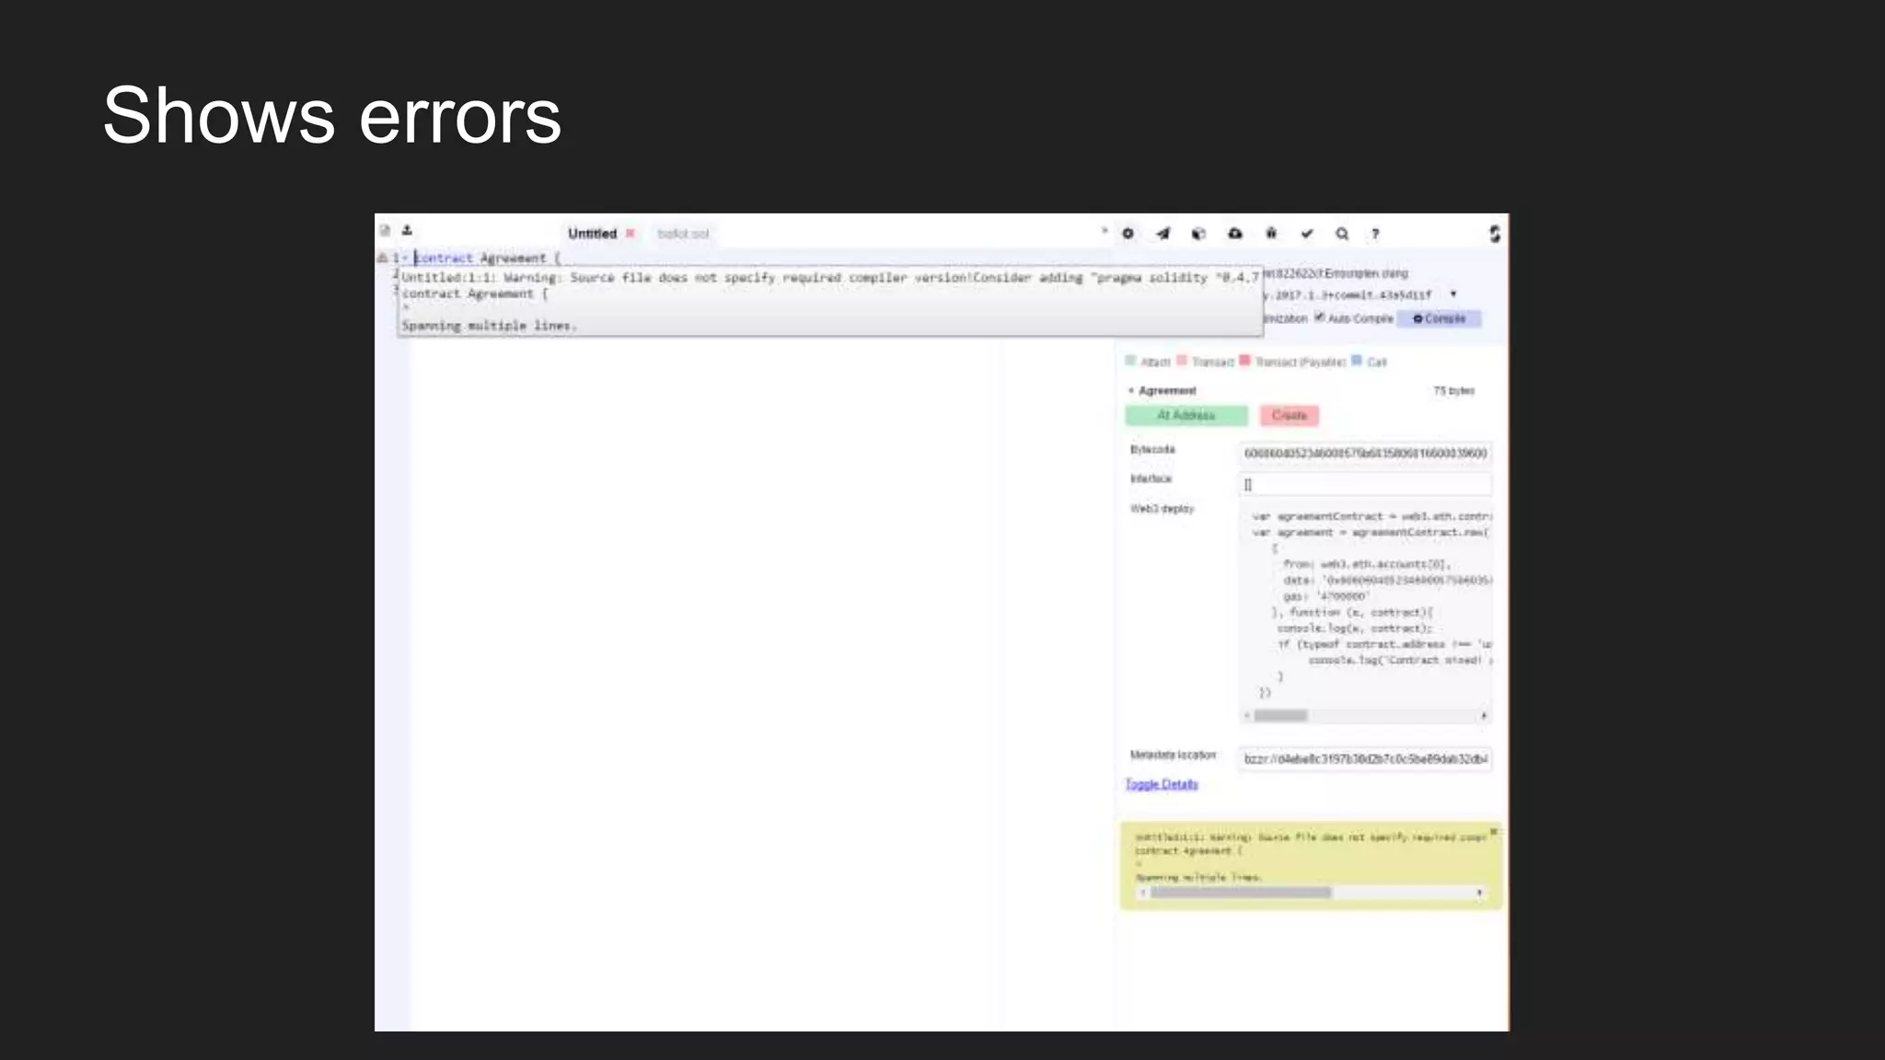Close the Untitled tab with red x
The width and height of the screenshot is (1885, 1060).
(630, 234)
